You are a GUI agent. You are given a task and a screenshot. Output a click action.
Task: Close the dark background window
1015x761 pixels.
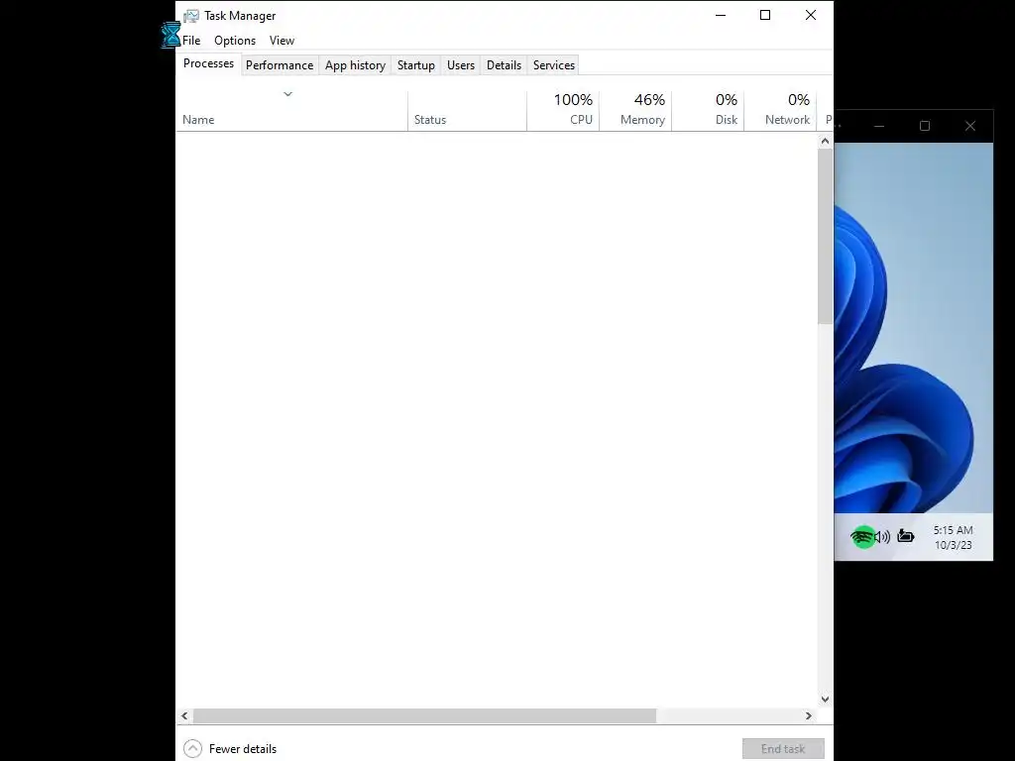(x=969, y=126)
